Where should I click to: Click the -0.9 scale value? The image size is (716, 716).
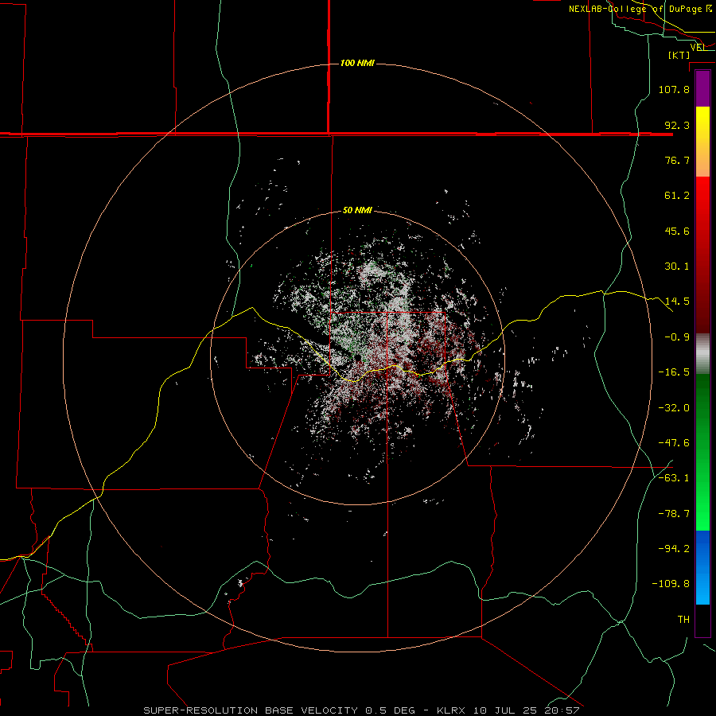click(677, 337)
